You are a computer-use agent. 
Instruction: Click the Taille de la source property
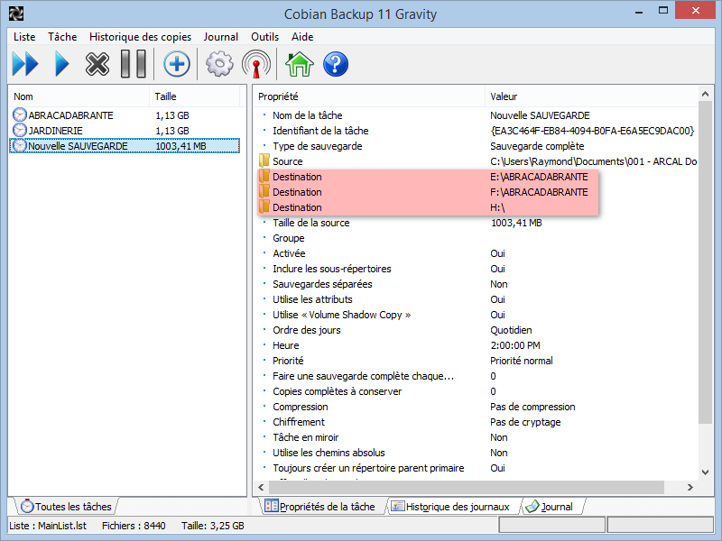[310, 223]
